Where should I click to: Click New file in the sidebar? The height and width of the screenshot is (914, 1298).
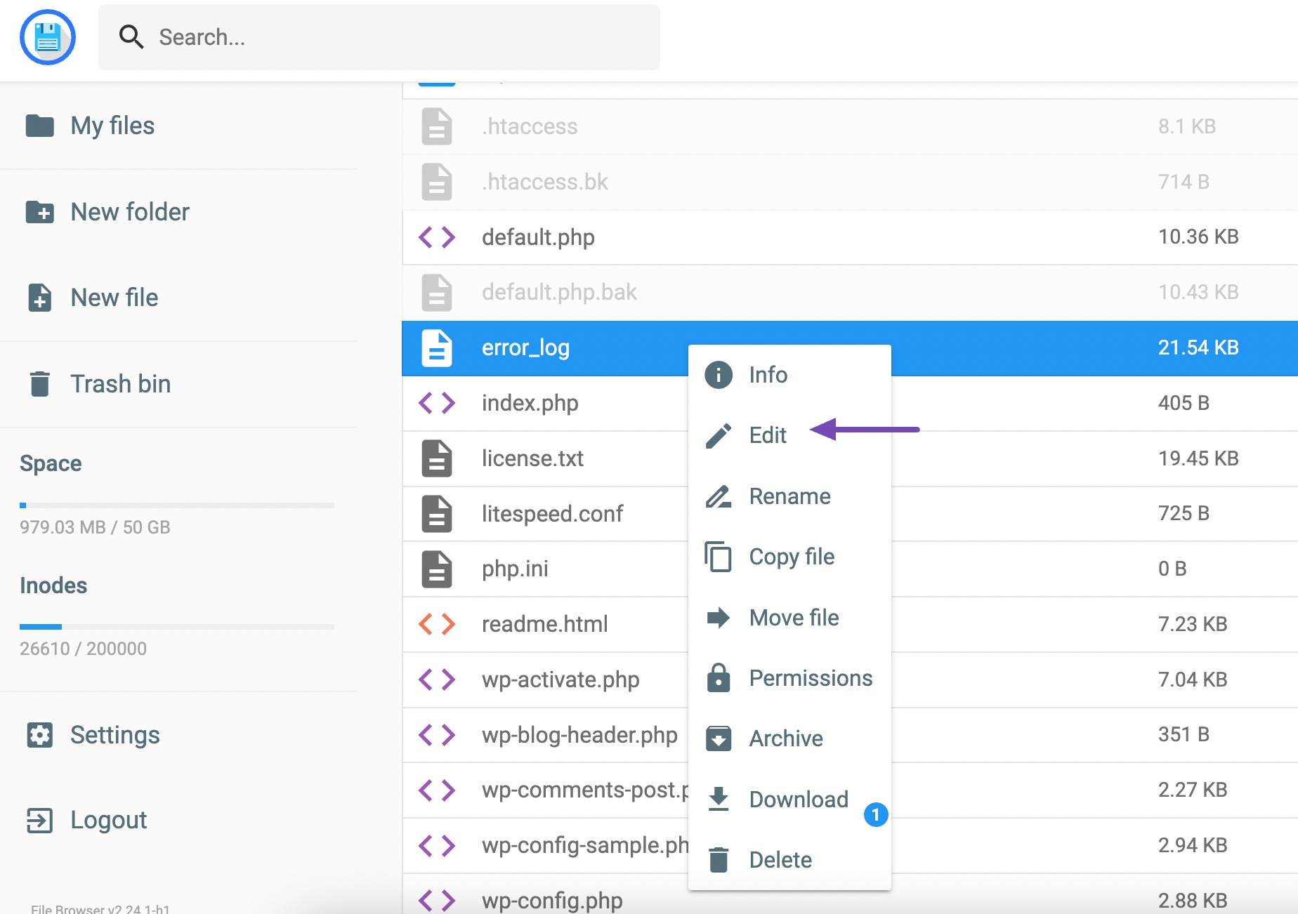pos(114,298)
